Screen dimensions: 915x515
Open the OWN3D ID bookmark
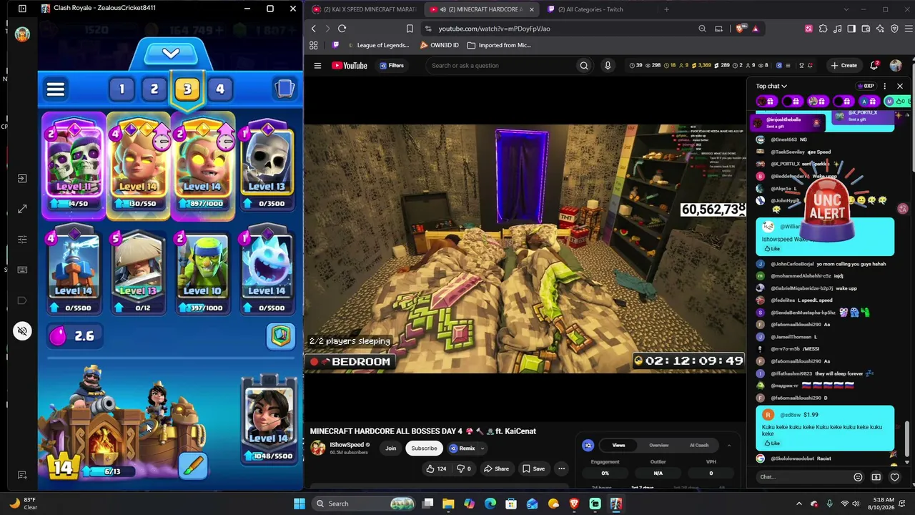(x=440, y=45)
